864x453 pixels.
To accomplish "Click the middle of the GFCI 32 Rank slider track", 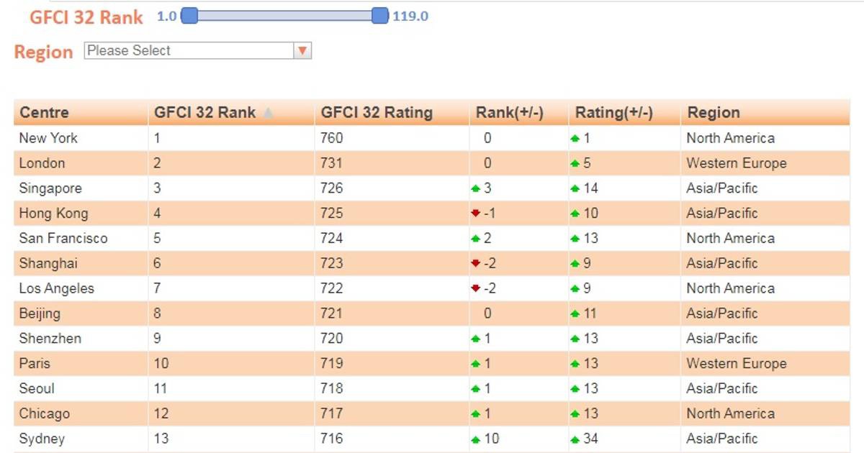I will [x=284, y=16].
